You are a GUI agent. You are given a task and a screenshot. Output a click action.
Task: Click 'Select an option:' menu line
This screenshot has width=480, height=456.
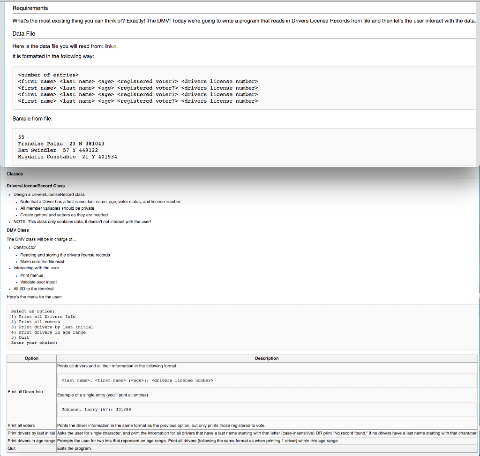[33, 312]
